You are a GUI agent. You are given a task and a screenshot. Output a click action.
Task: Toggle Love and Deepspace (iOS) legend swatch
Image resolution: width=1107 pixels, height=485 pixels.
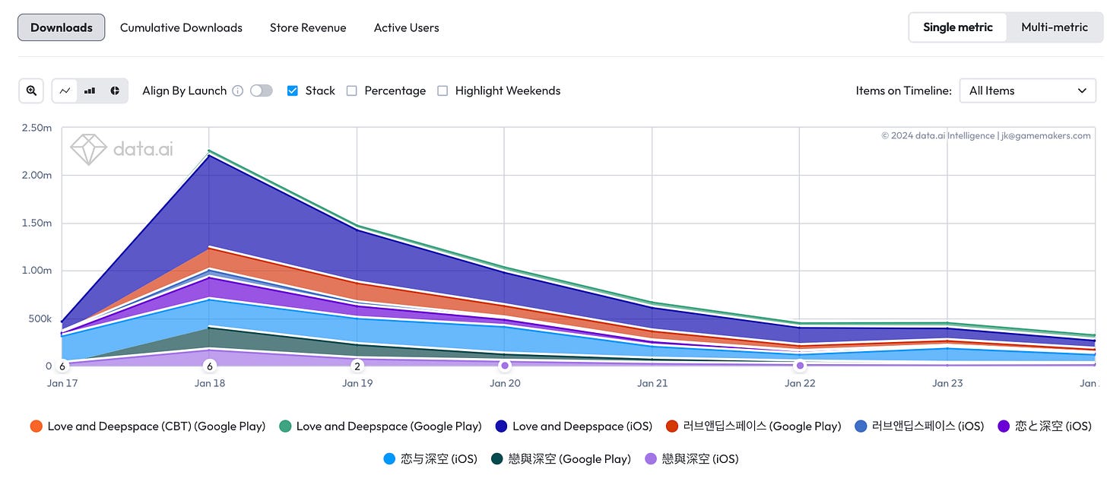click(501, 426)
